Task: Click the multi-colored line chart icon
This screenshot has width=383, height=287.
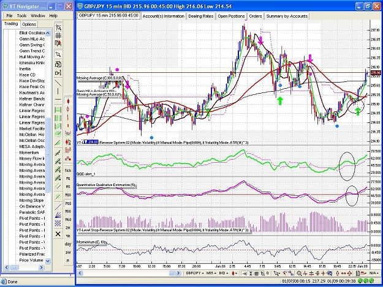Action: click(68, 133)
